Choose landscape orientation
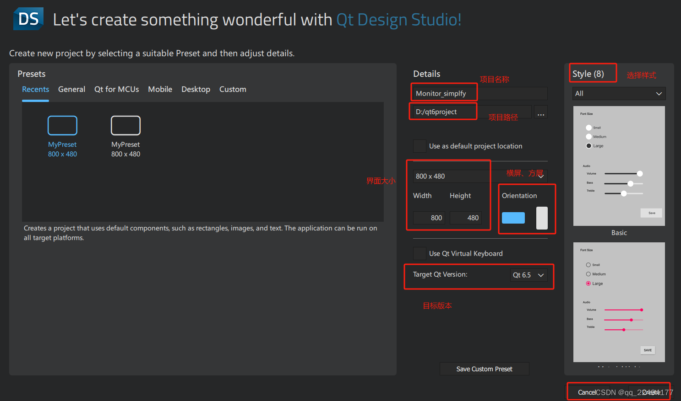 (x=513, y=218)
